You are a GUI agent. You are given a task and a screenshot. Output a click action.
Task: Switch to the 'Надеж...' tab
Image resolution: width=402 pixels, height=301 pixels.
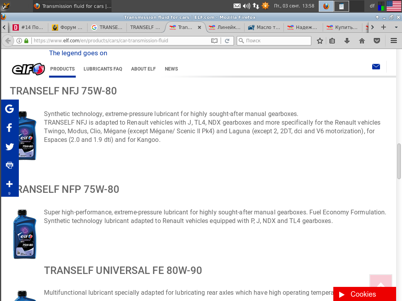pos(303,27)
